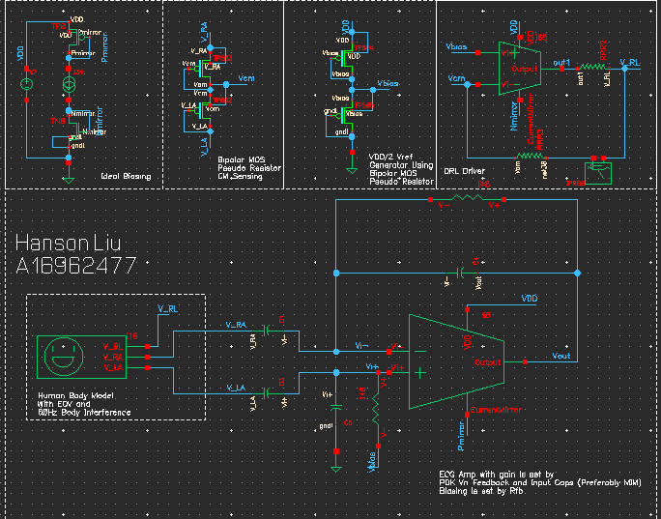The image size is (661, 519).
Task: Click the 'VDD/2 Vref Generator' annotation
Action: [x=401, y=169]
